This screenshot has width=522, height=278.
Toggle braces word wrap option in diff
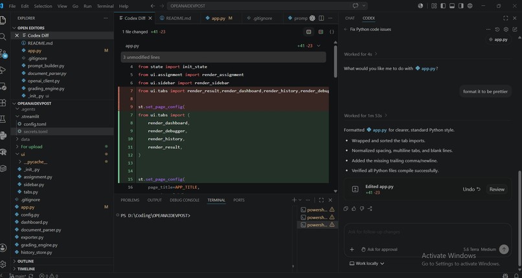332,32
